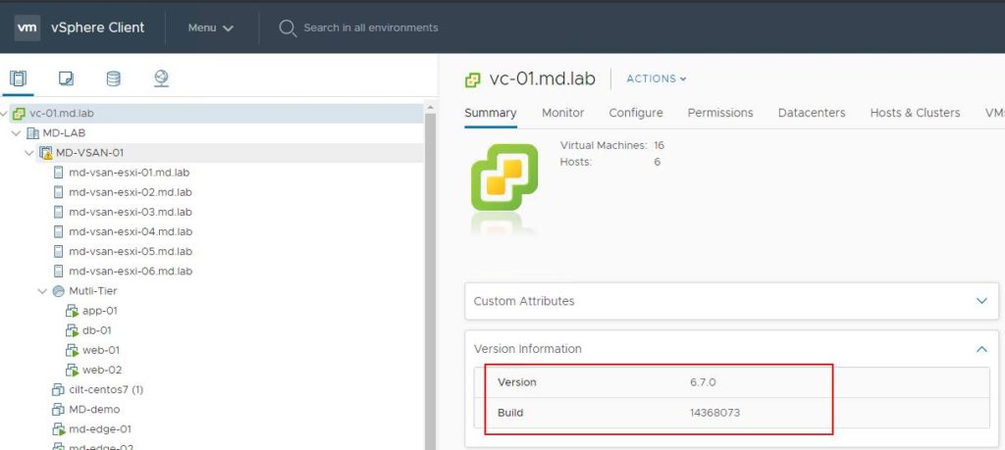This screenshot has height=450, width=1005.
Task: Click the navigator scrollbar up arrow
Action: click(x=430, y=108)
